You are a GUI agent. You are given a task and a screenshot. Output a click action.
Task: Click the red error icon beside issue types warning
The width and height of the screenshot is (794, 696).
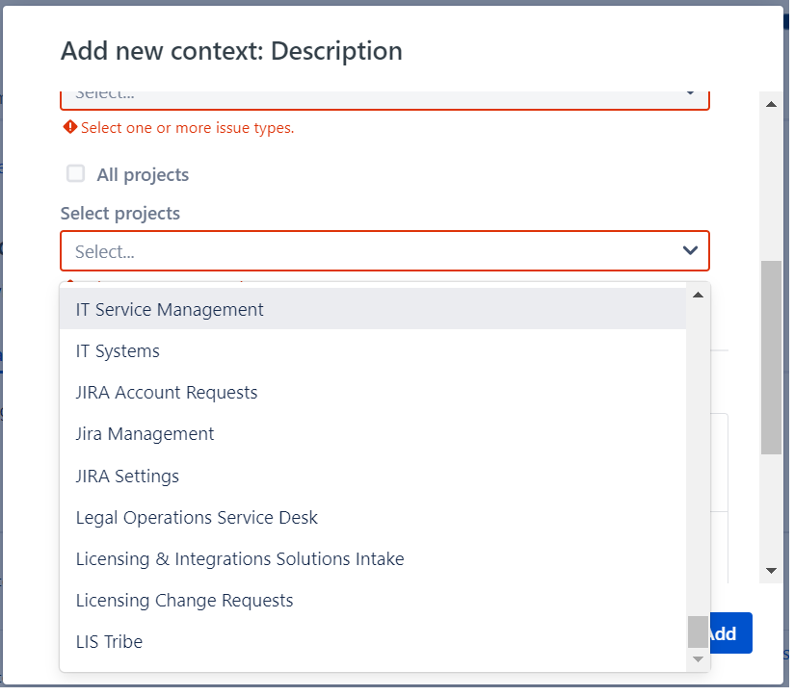(x=69, y=127)
